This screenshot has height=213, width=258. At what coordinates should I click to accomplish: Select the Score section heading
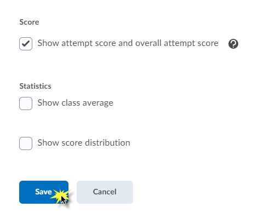coord(29,22)
